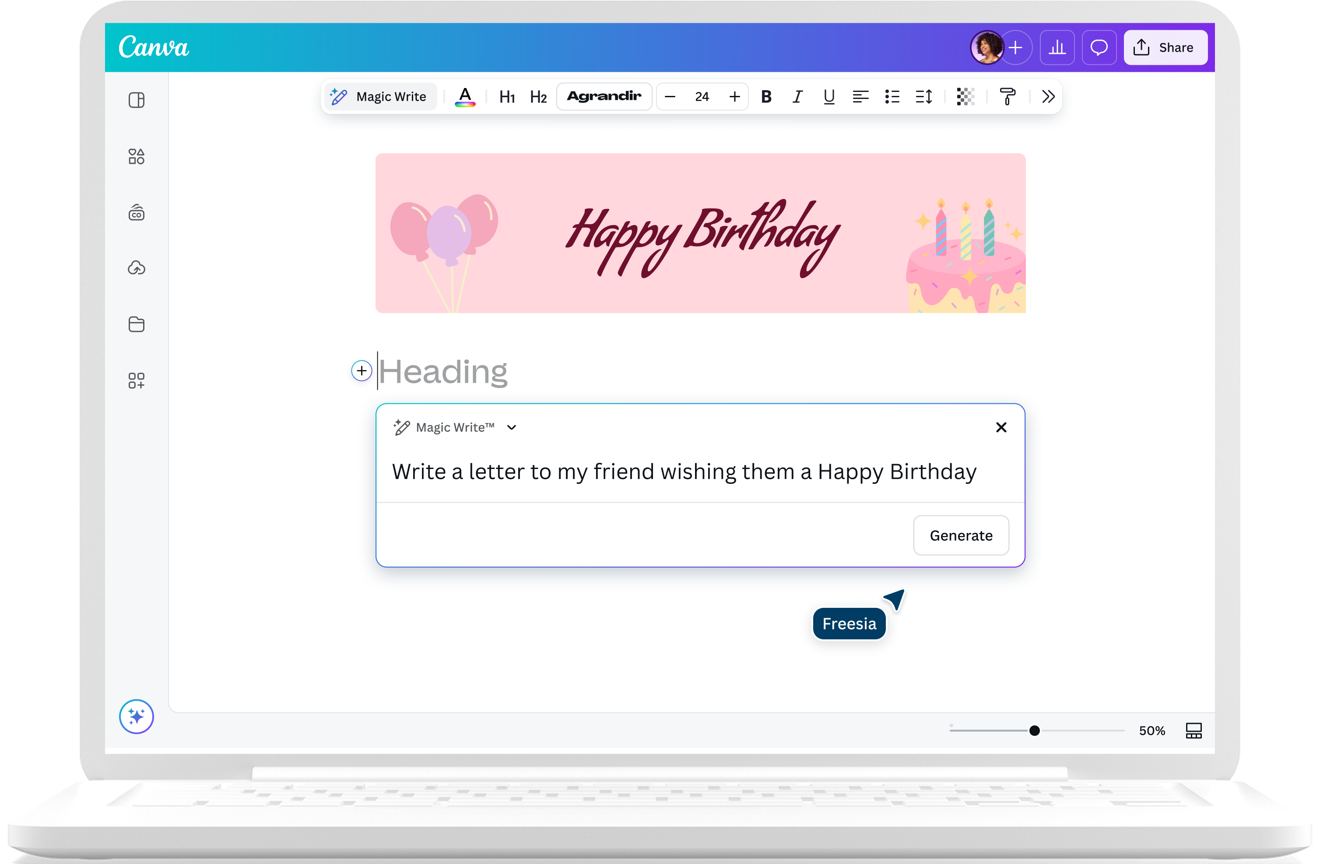The image size is (1320, 864).
Task: Click the Magic Write prompt text field
Action: click(x=683, y=472)
